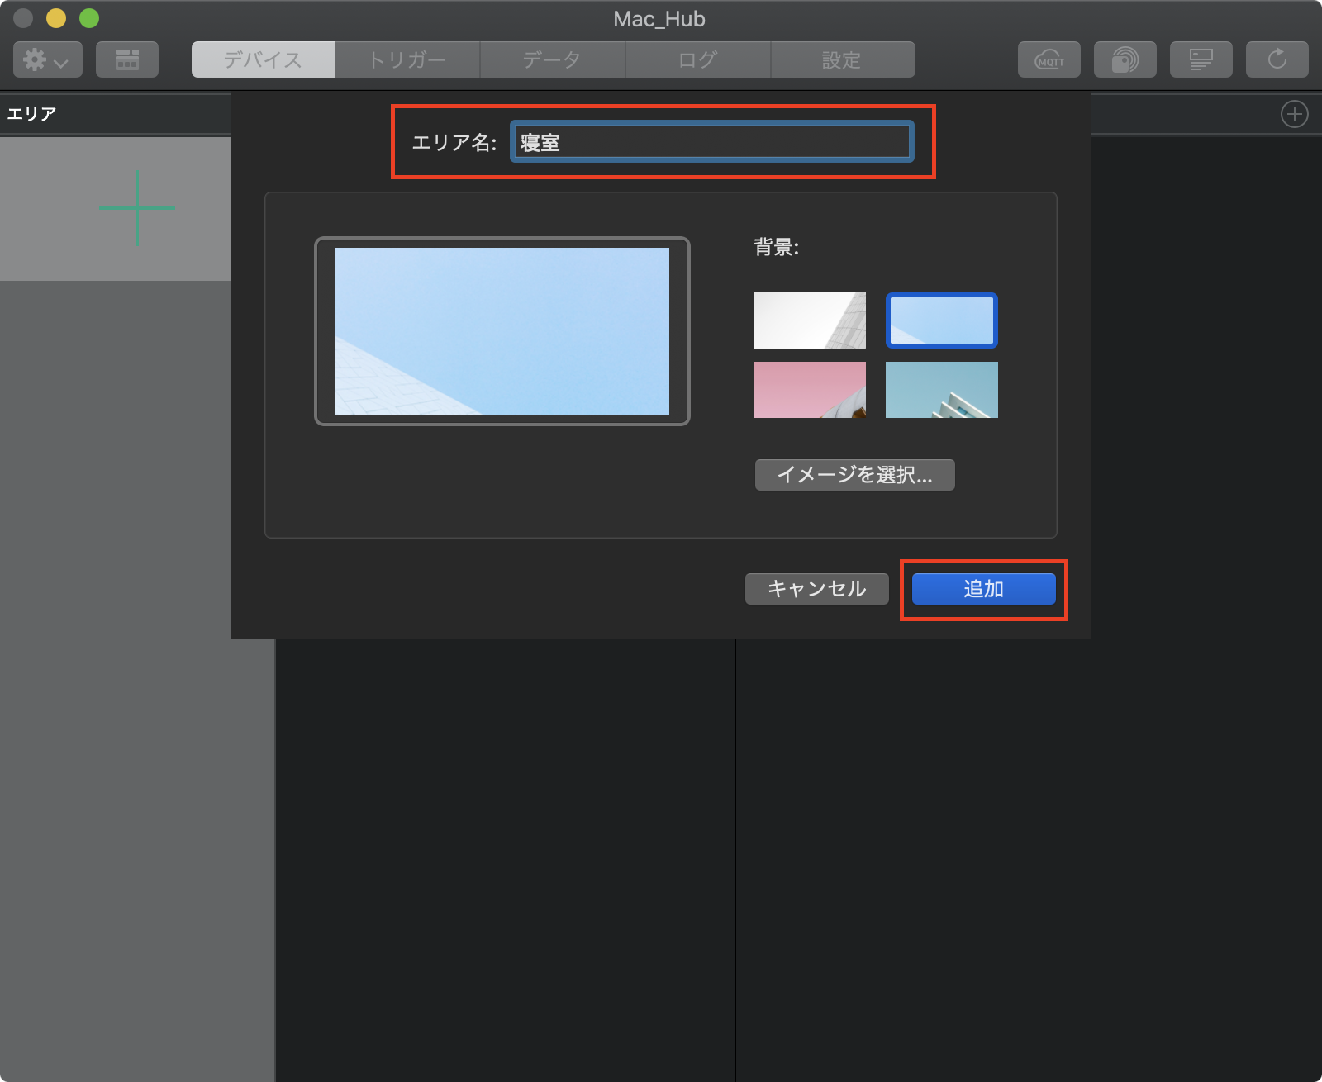Screen dimensions: 1322x1082
Task: Select the light blue sky background thumbnail
Action: click(x=942, y=320)
